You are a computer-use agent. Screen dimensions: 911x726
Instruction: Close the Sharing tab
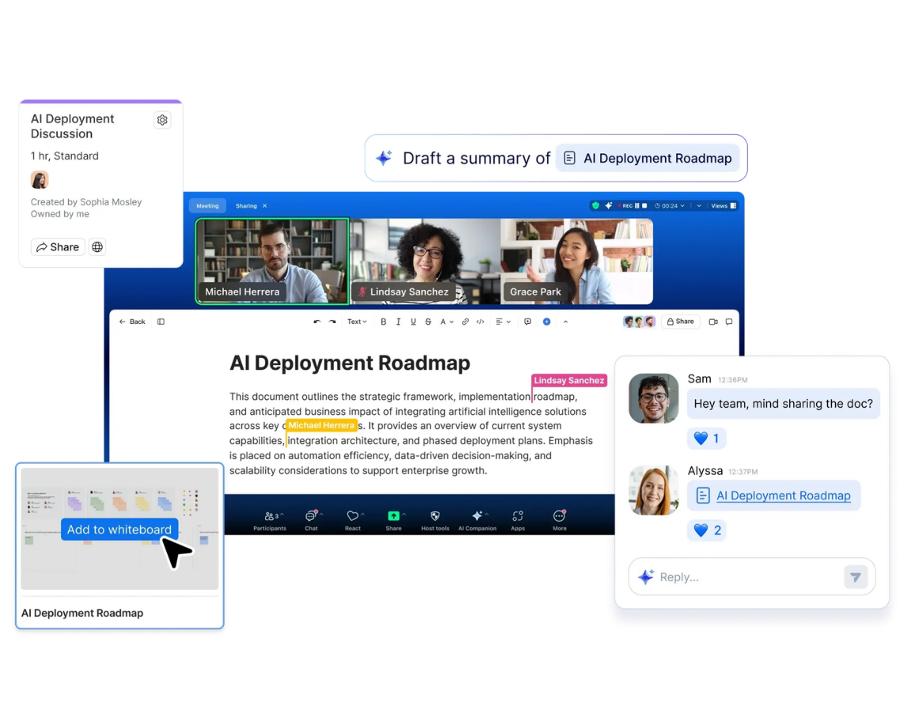(265, 206)
